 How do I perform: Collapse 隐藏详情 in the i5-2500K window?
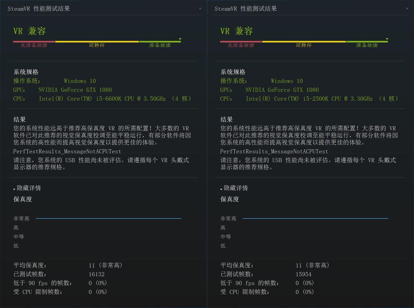tap(234, 188)
